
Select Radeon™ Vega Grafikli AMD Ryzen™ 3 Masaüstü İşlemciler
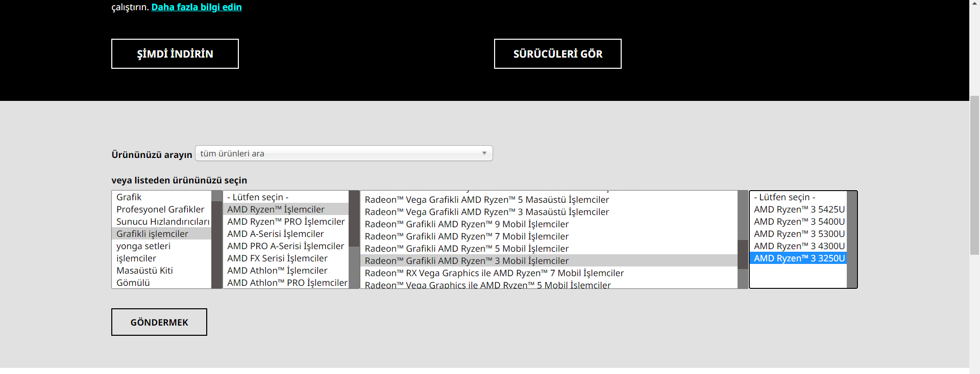coord(549,212)
